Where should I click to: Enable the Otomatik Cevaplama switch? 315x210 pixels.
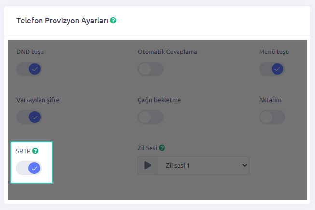click(151, 69)
